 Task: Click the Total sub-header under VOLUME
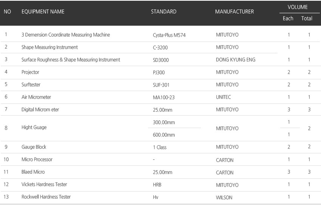pos(307,19)
